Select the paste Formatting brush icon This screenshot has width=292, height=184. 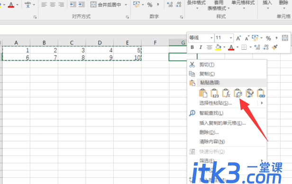click(249, 93)
